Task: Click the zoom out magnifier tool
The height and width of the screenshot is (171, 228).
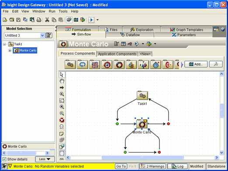Action: [x=62, y=113]
